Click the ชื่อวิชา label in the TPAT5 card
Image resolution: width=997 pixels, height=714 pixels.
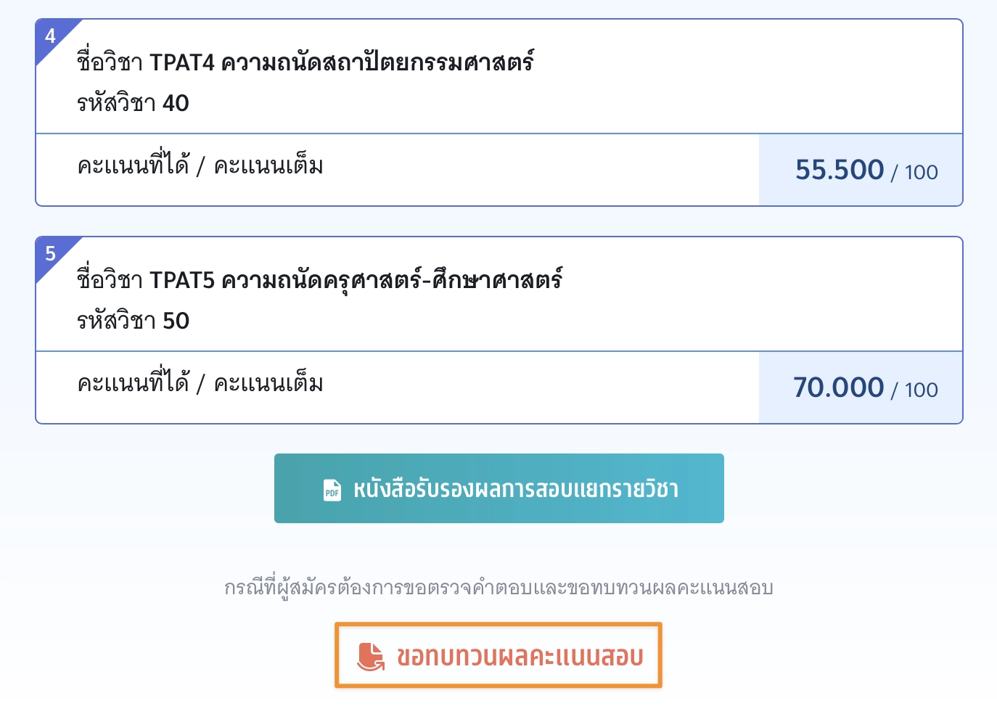point(110,280)
